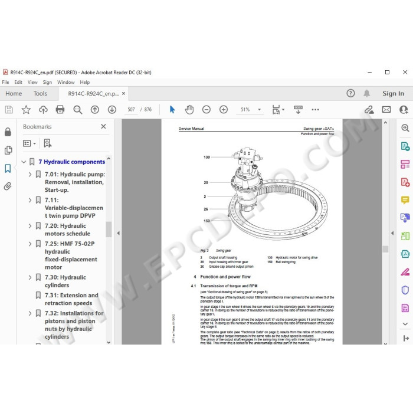Open the Window menu
Viewport: 413px width, 413px height.
click(66, 82)
